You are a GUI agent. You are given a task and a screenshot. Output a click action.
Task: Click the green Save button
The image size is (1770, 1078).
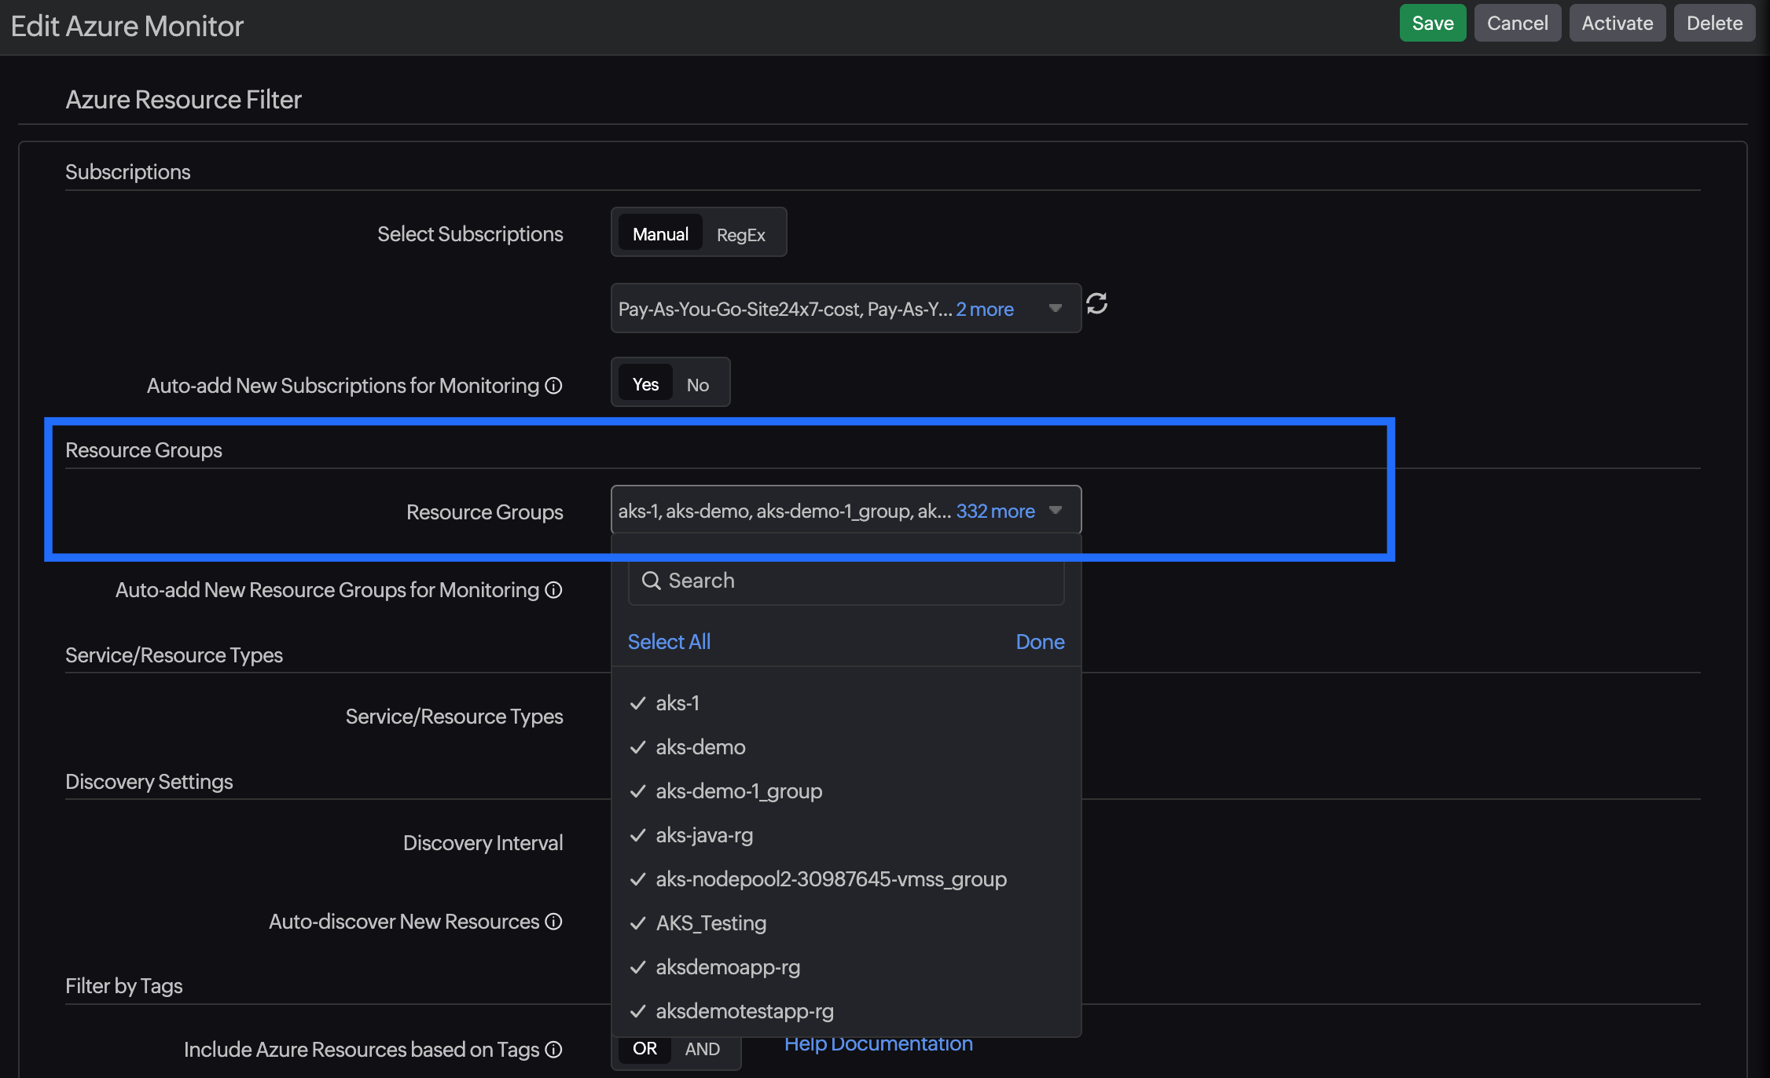tap(1432, 23)
